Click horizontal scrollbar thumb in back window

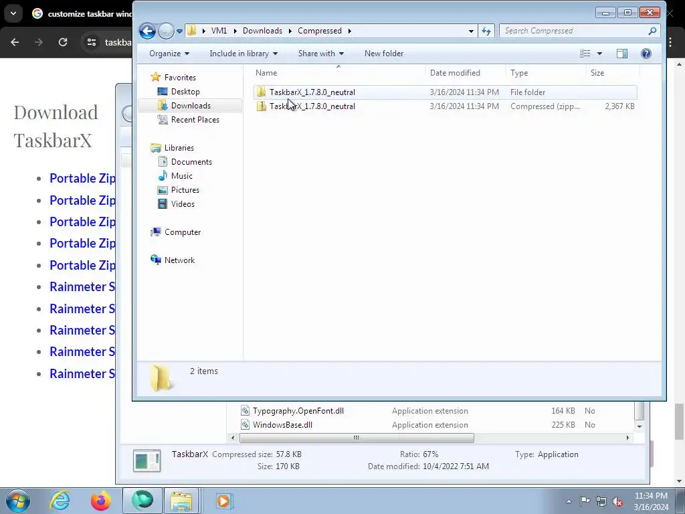[357, 438]
